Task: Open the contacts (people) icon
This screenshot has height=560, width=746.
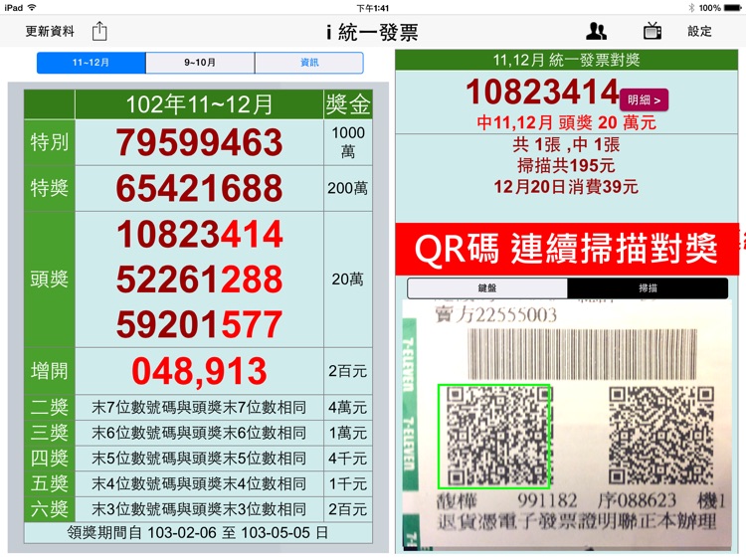Action: click(x=596, y=32)
